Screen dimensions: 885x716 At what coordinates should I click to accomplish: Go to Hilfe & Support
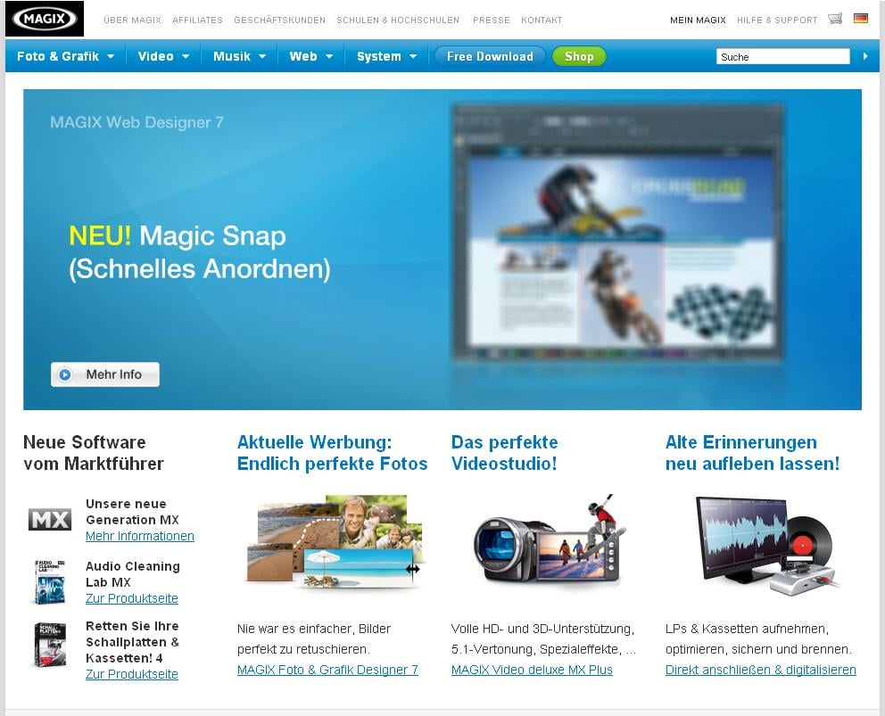point(777,20)
